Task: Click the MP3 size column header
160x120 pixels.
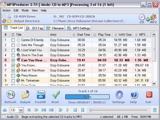Action: 142,35
